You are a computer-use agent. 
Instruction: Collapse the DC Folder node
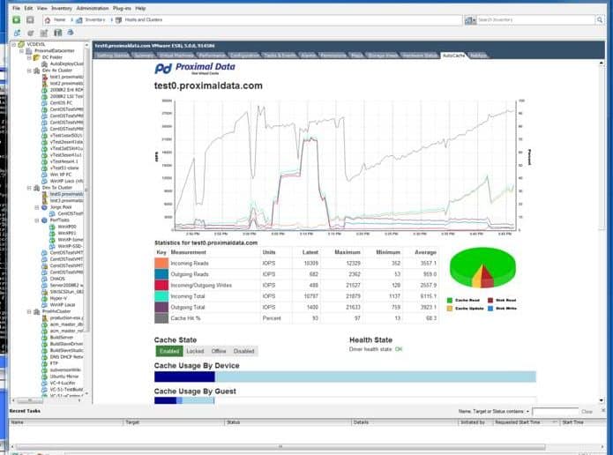tap(29, 57)
